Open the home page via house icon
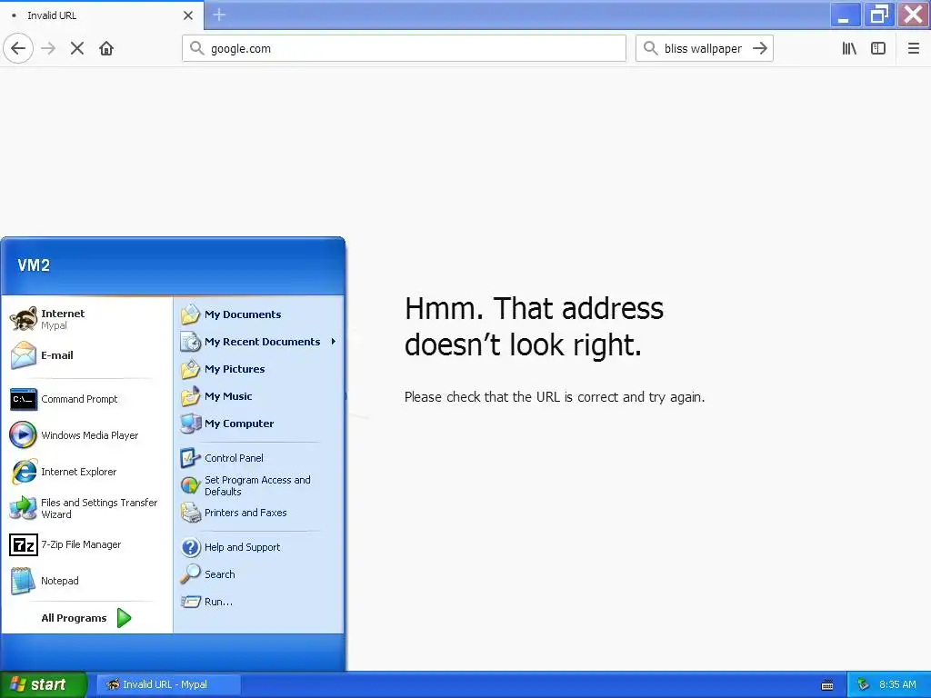This screenshot has height=698, width=931. (106, 48)
